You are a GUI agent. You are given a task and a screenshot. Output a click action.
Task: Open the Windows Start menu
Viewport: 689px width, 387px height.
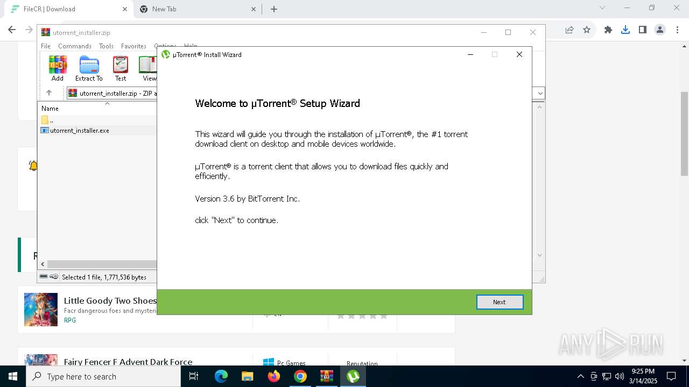[x=13, y=376]
